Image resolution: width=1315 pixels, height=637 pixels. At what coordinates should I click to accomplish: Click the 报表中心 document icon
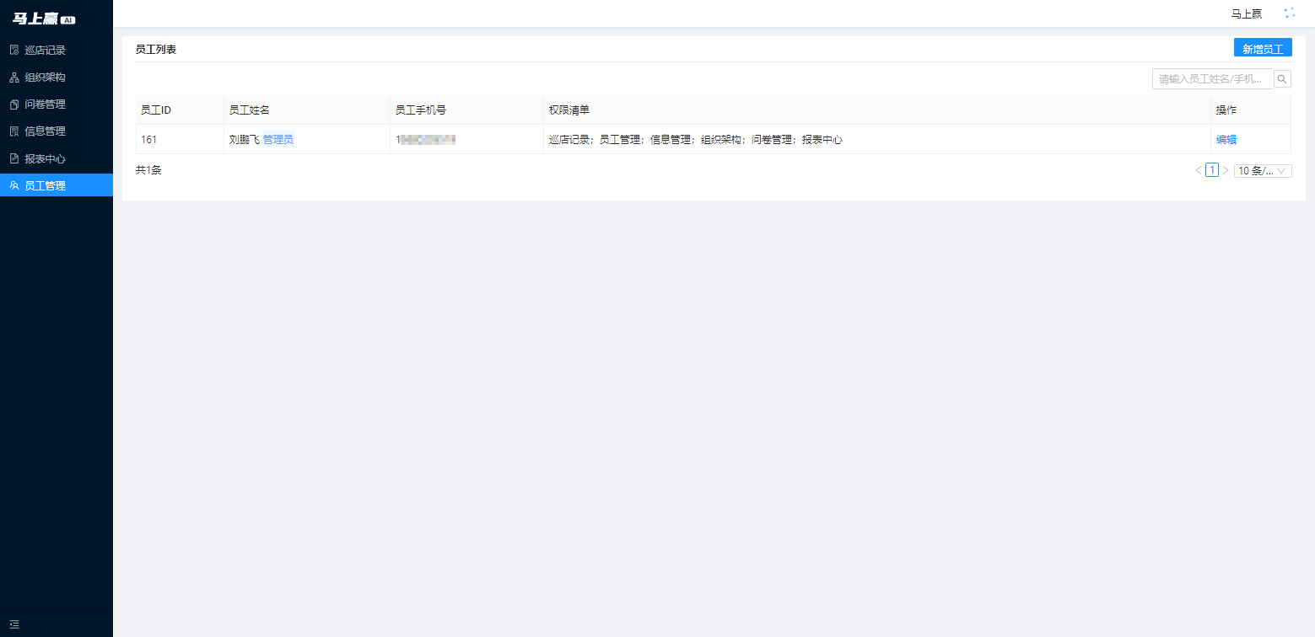[14, 158]
